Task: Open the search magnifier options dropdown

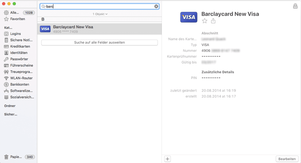Action: [44, 6]
